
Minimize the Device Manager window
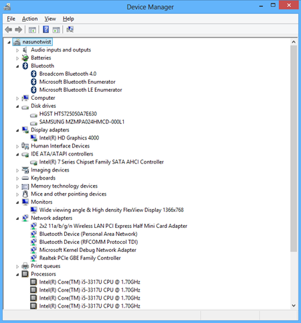pos(261,5)
